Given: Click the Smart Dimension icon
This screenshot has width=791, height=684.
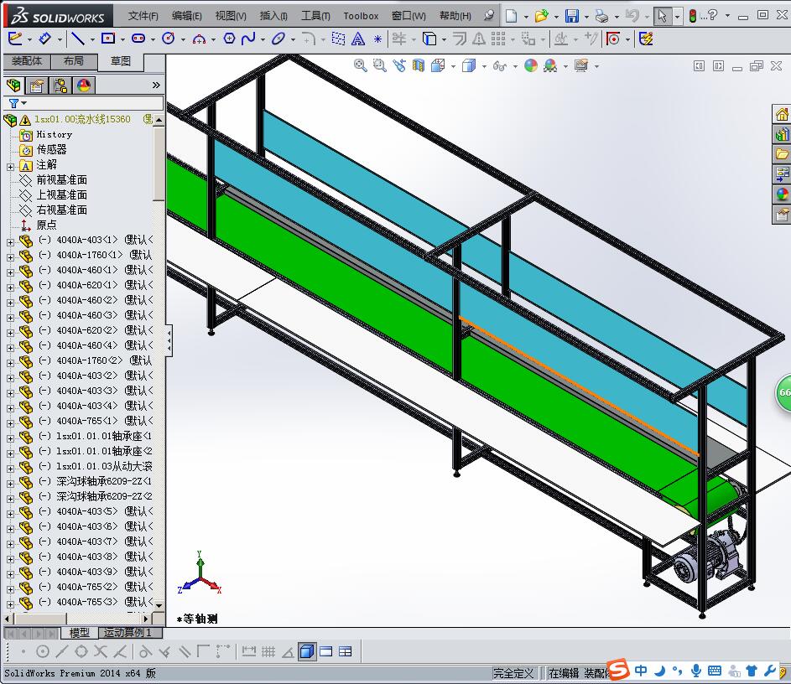Looking at the screenshot, I should (45, 39).
